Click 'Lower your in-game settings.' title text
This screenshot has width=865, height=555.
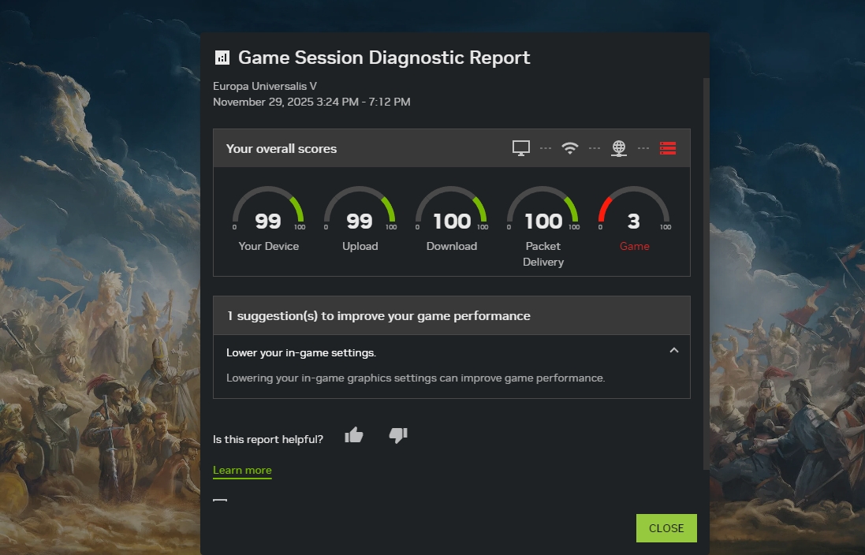coord(301,352)
